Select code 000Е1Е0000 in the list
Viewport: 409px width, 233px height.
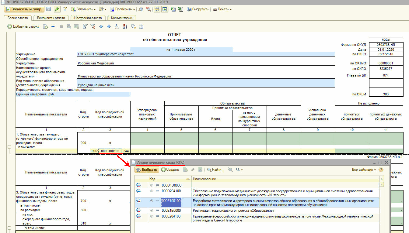pyautogui.click(x=171, y=211)
